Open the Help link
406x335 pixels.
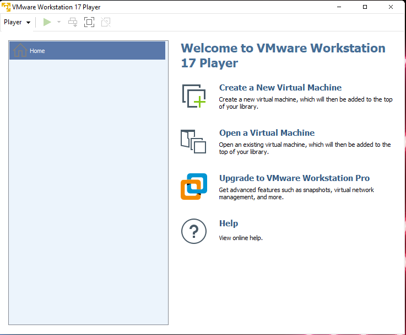pyautogui.click(x=229, y=224)
